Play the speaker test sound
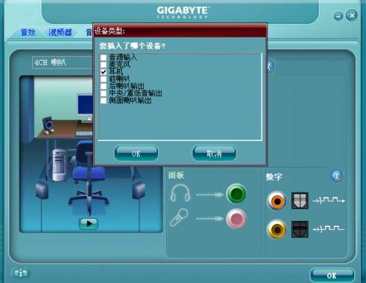 pos(89,223)
